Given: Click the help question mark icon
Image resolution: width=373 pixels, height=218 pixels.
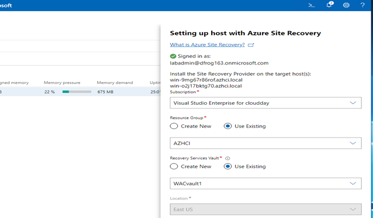Looking at the screenshot, I should click(362, 5).
